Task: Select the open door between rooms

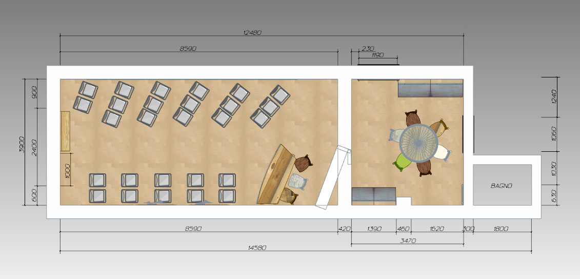Action: click(333, 177)
